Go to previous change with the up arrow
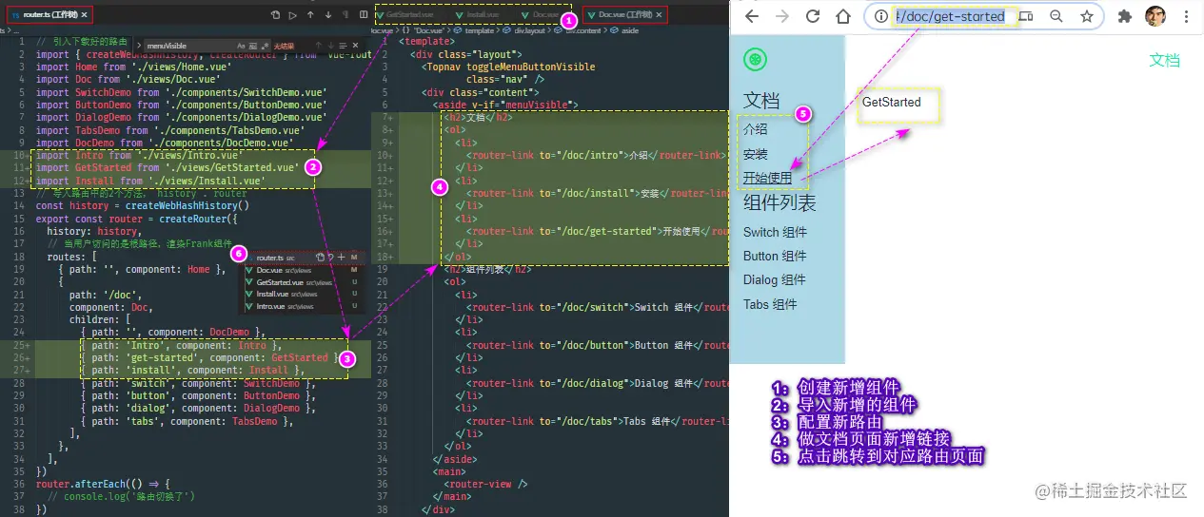Screen dimensions: 1204x517 pos(310,15)
